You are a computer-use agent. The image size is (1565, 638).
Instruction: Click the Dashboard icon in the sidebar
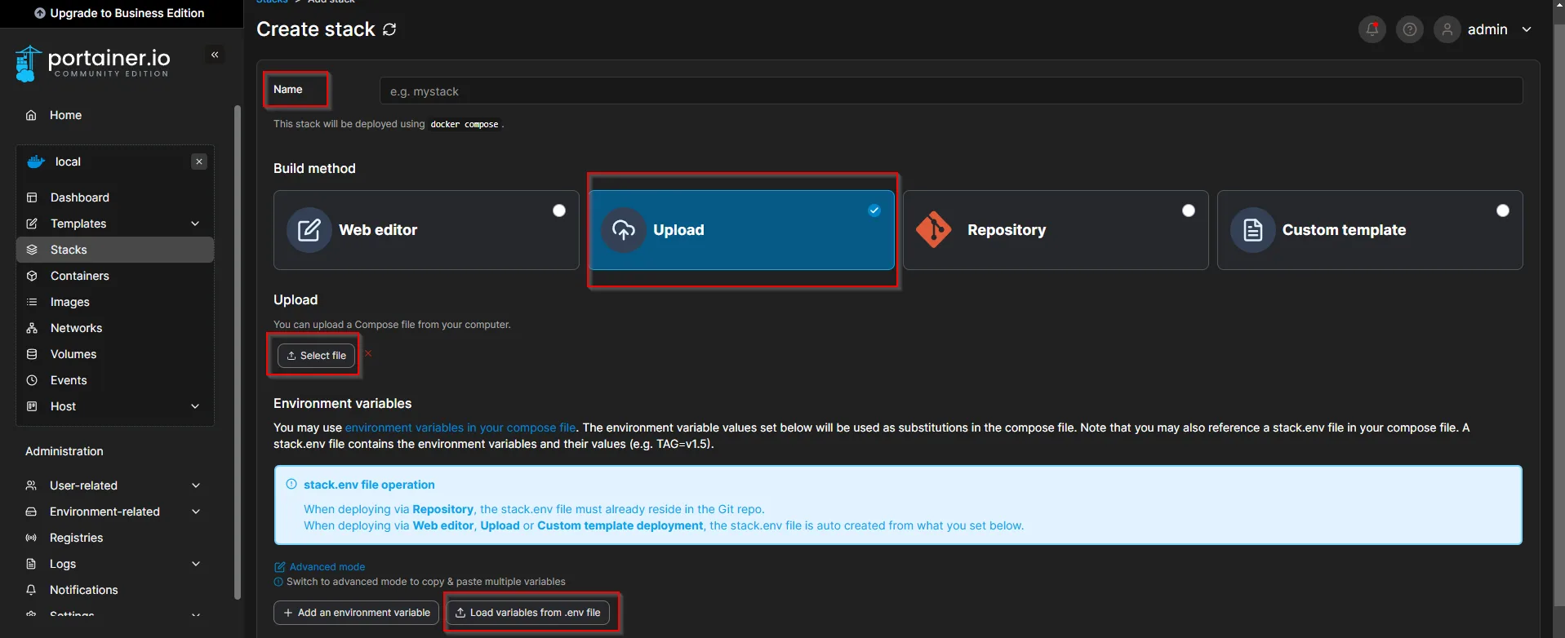tap(32, 197)
